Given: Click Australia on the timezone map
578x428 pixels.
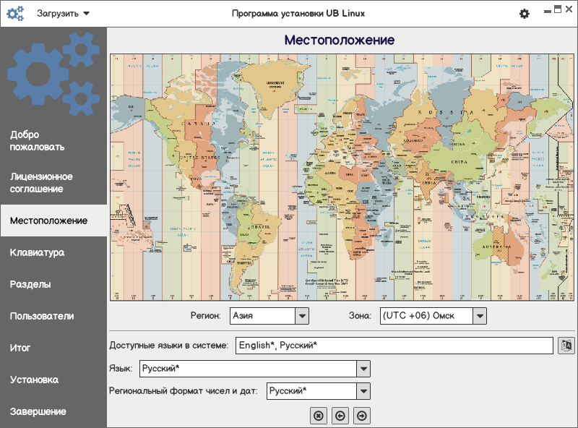Looking at the screenshot, I should (497, 248).
